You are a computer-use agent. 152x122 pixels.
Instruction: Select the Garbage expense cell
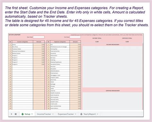tap(60, 84)
